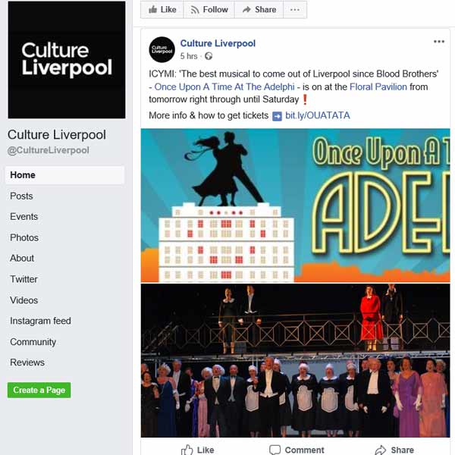This screenshot has height=455, width=455.
Task: Open post options menu ellipsis
Action: [x=439, y=42]
